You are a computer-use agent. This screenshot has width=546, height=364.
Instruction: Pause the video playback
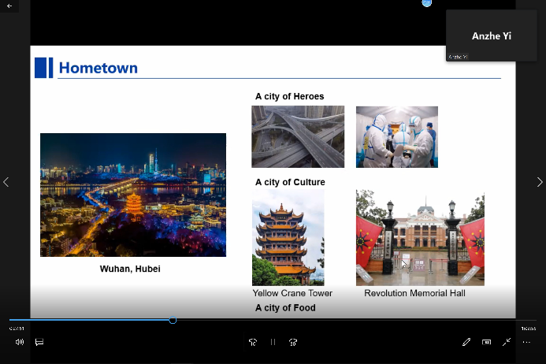273,342
